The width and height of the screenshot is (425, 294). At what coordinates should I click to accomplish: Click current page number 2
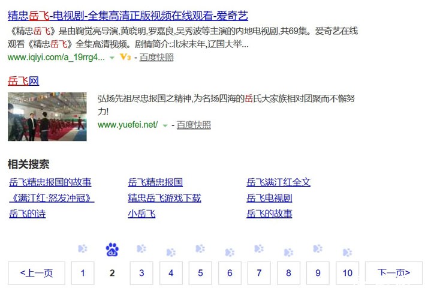[x=112, y=273]
